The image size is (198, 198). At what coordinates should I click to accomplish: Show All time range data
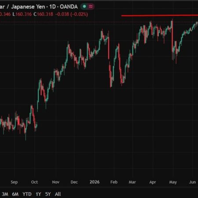(x=58, y=194)
